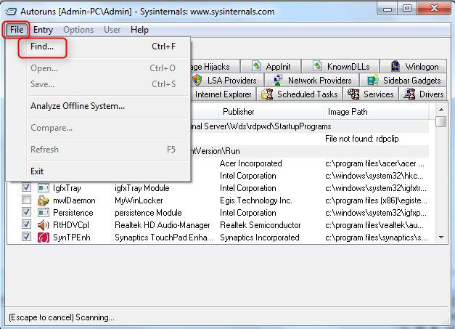
Task: Click the list scrollbar up arrow
Action: 441,110
